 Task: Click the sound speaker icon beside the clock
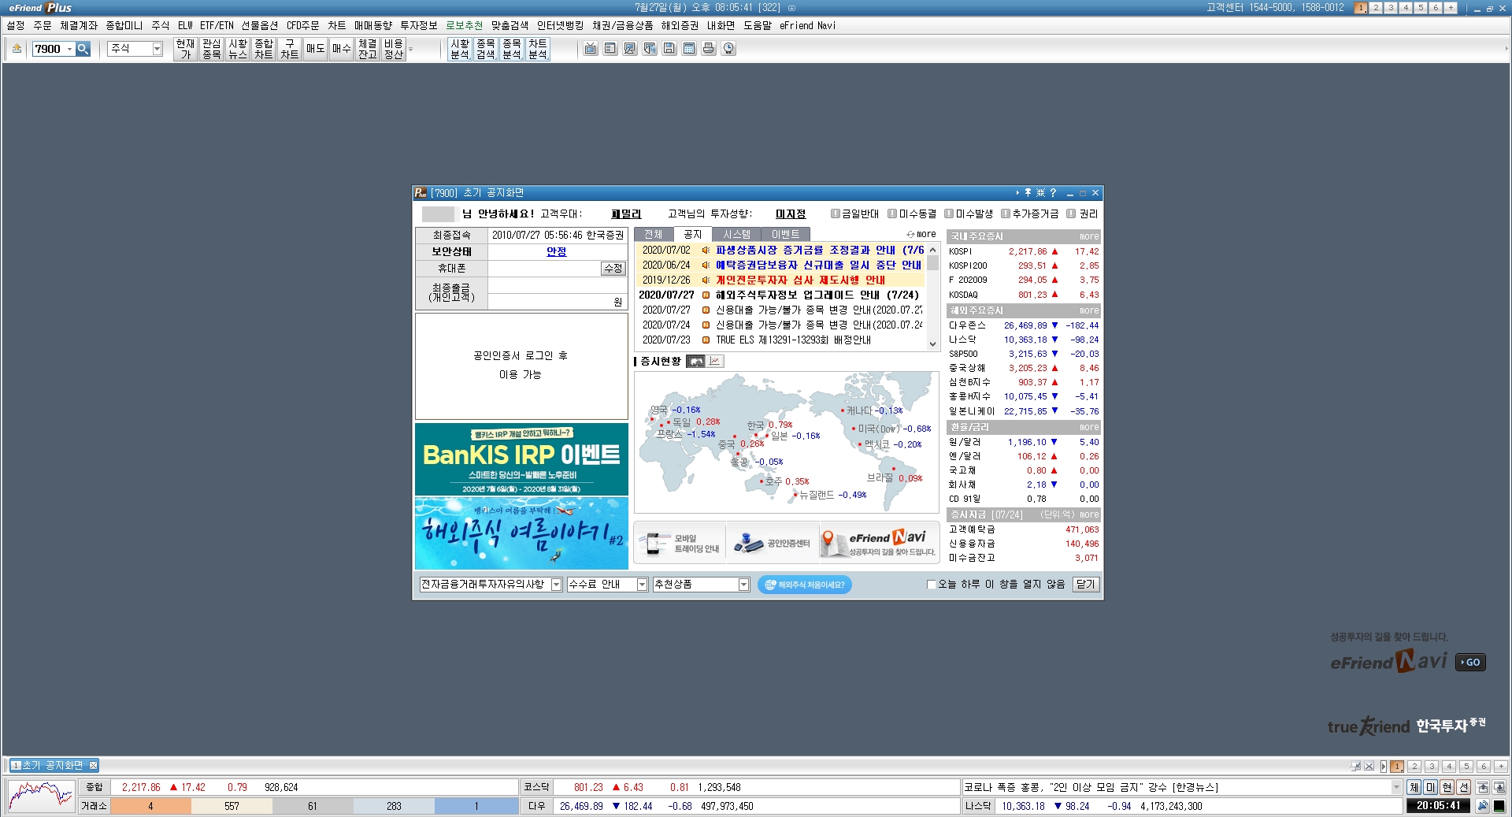[1483, 806]
